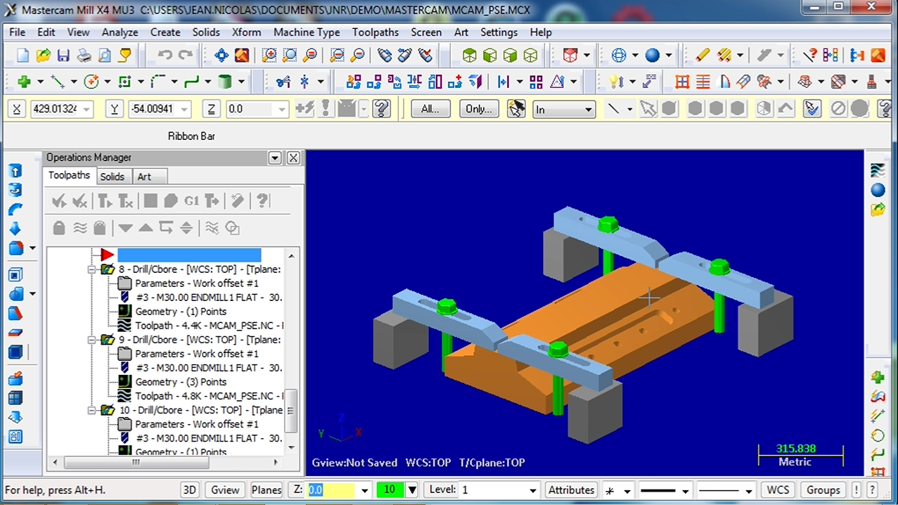
Task: Click the Undo arrow icon
Action: point(165,55)
